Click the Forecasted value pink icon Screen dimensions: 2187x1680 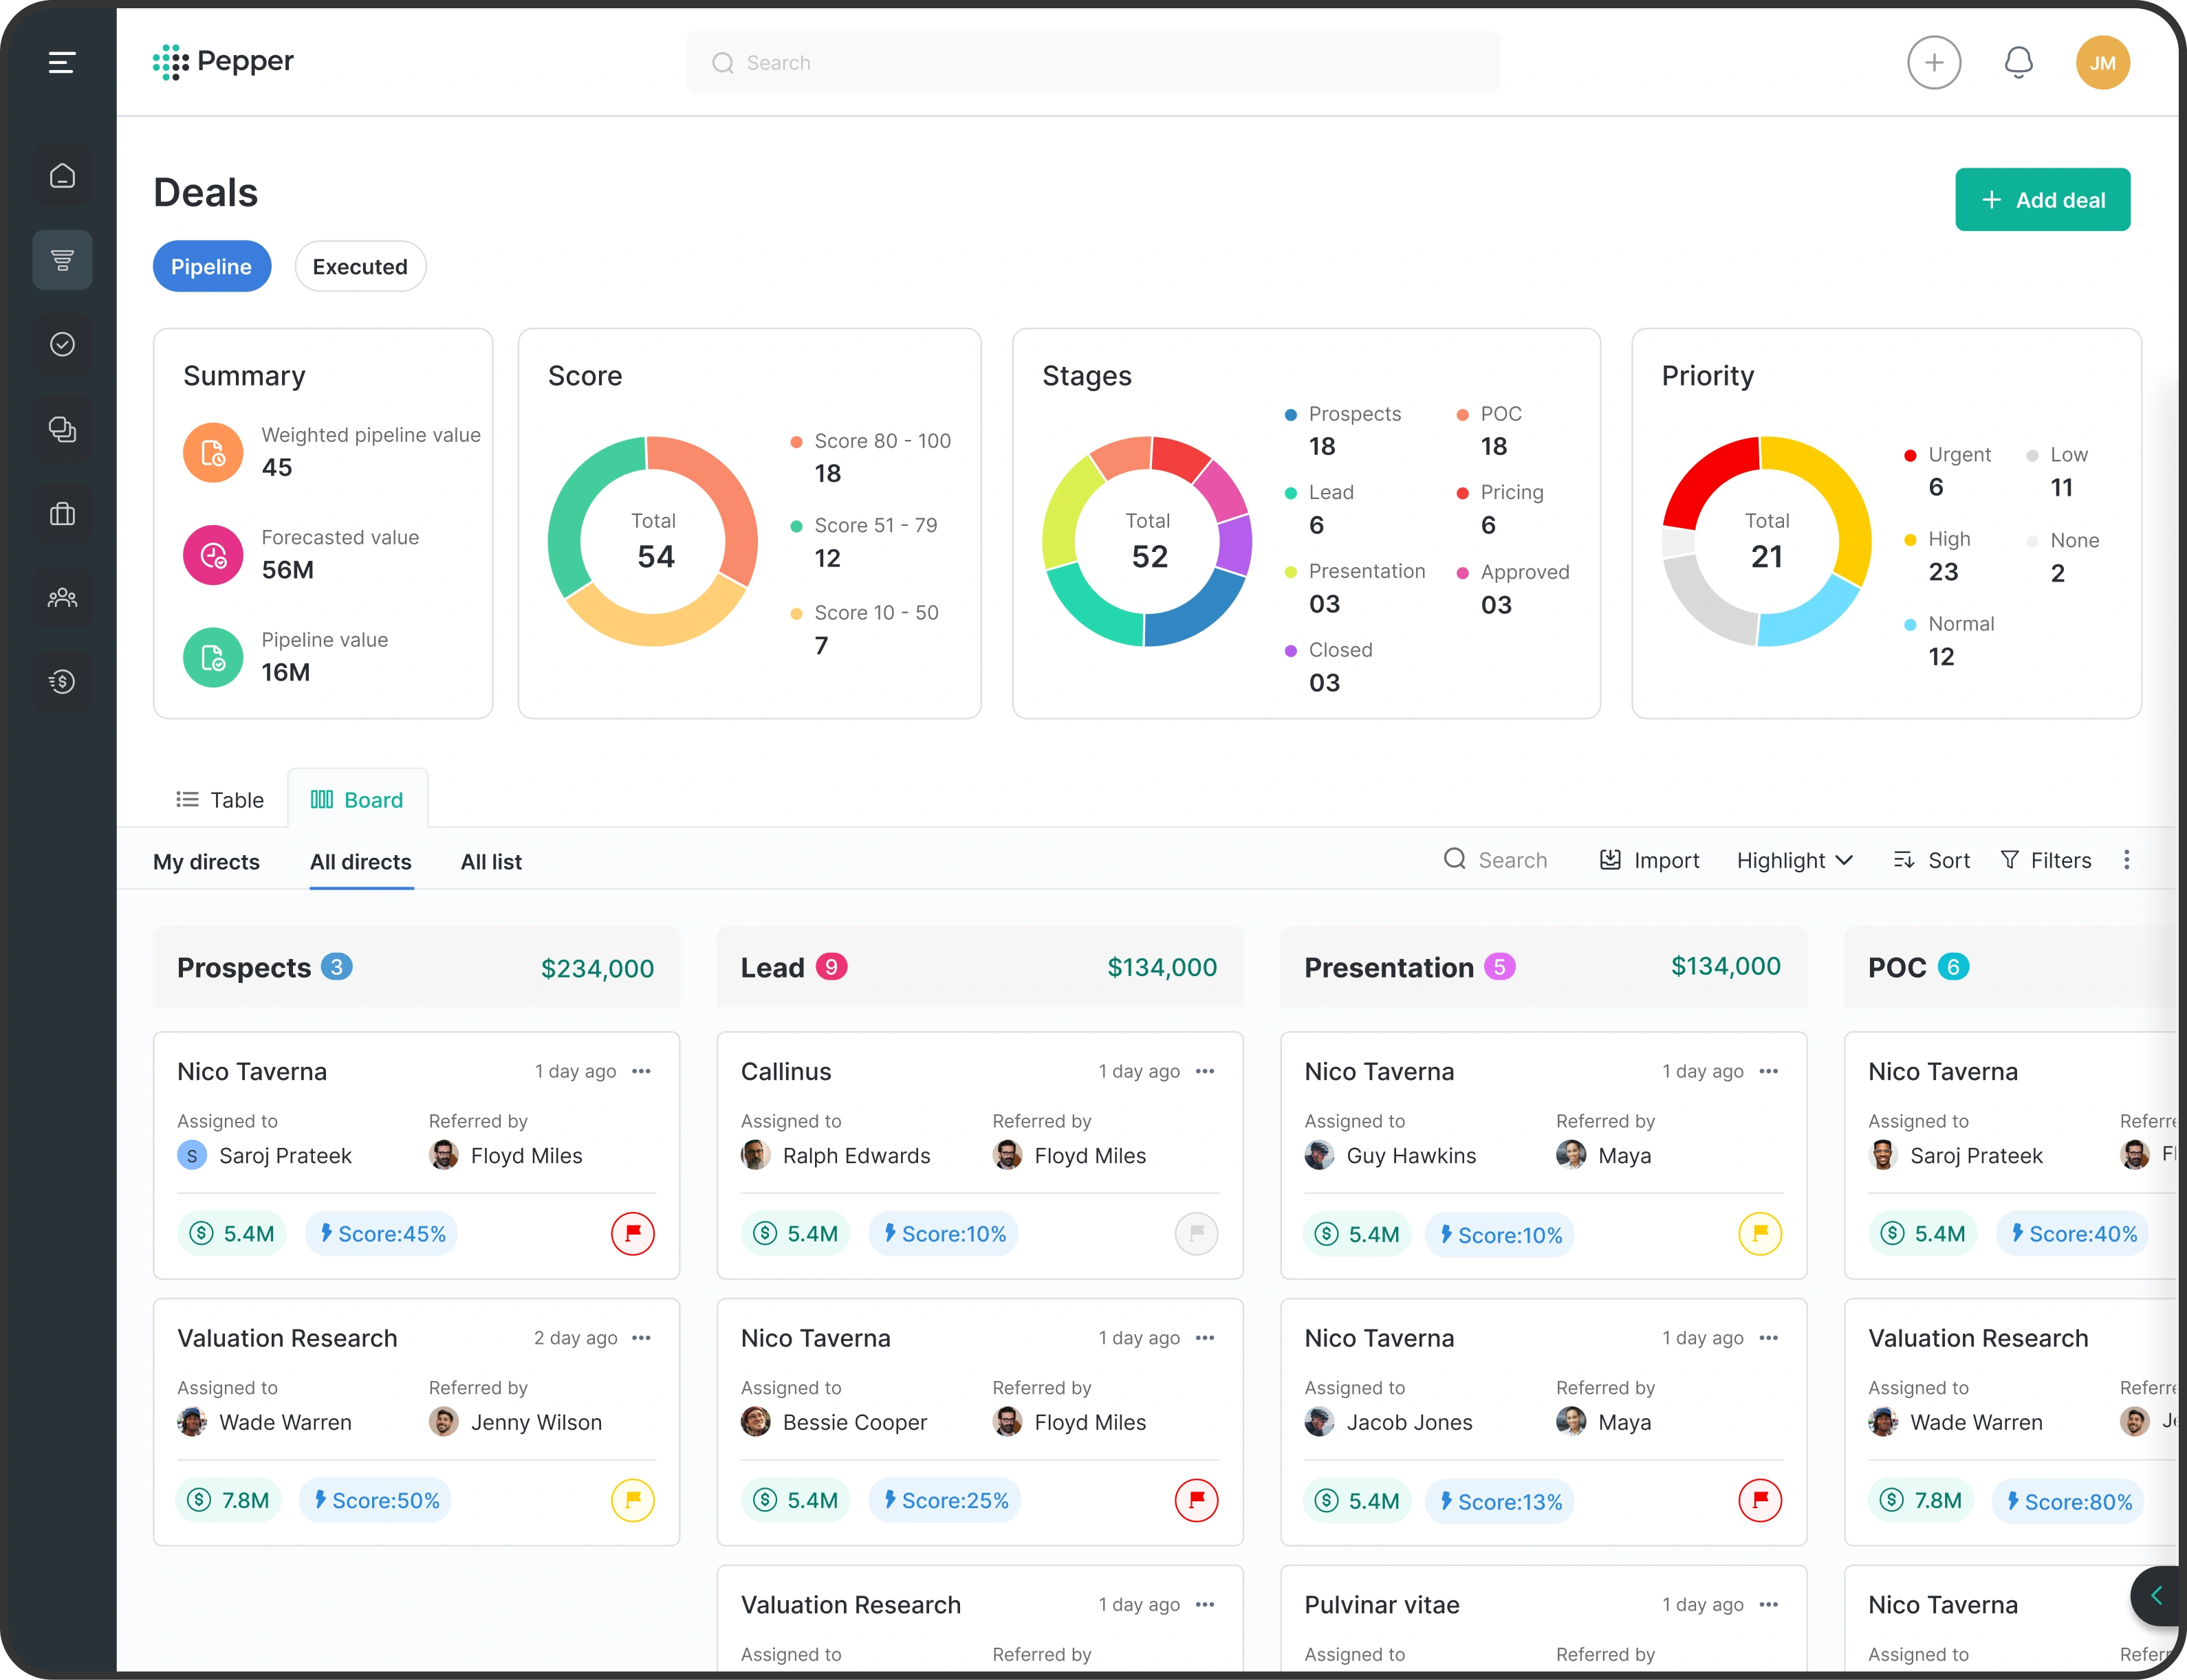coord(213,555)
